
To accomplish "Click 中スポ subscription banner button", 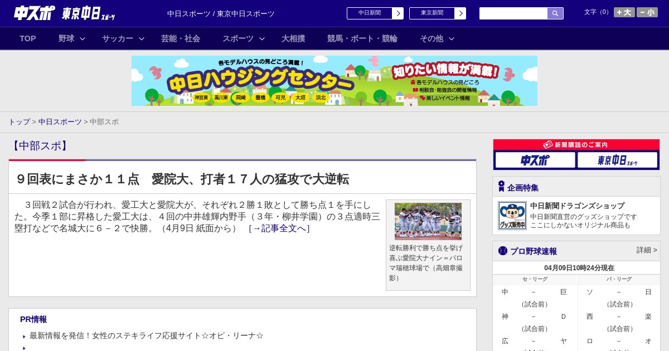I will 535,160.
